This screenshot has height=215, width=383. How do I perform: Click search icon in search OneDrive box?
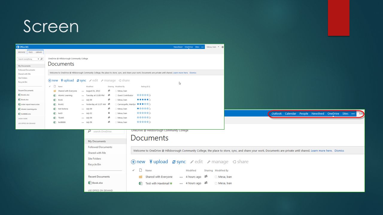[89, 131]
